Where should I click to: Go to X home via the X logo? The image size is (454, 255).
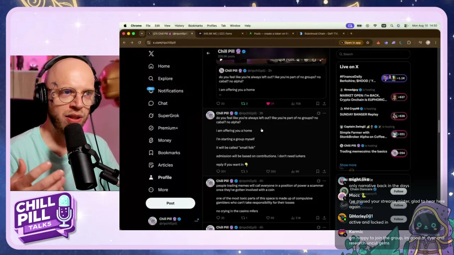(151, 53)
